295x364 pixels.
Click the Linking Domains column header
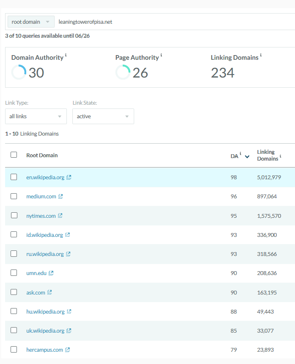[267, 155]
